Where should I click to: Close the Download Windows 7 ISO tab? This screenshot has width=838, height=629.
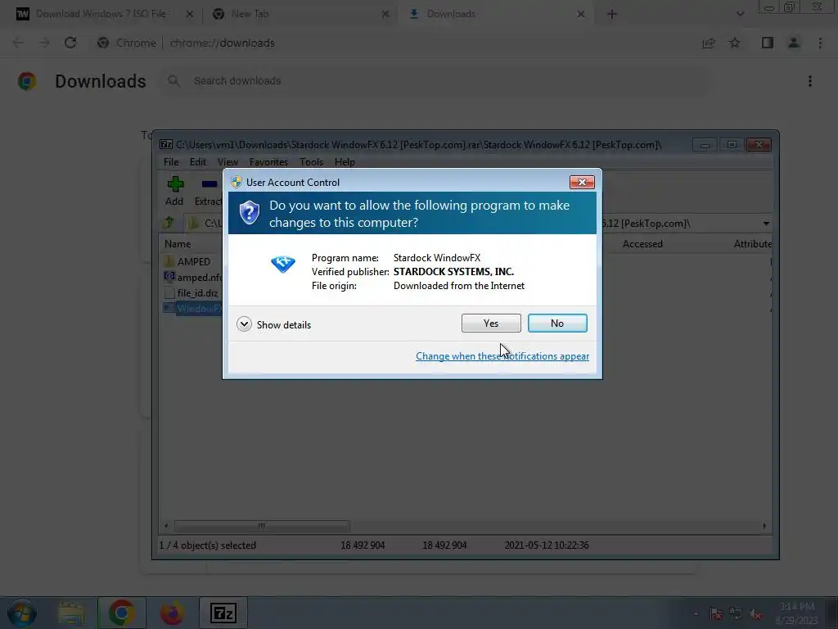tap(189, 15)
